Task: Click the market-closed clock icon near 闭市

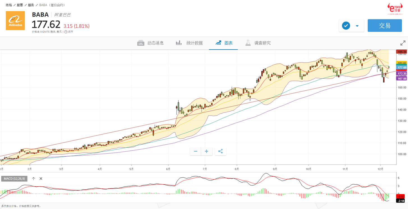Action: tap(66, 32)
